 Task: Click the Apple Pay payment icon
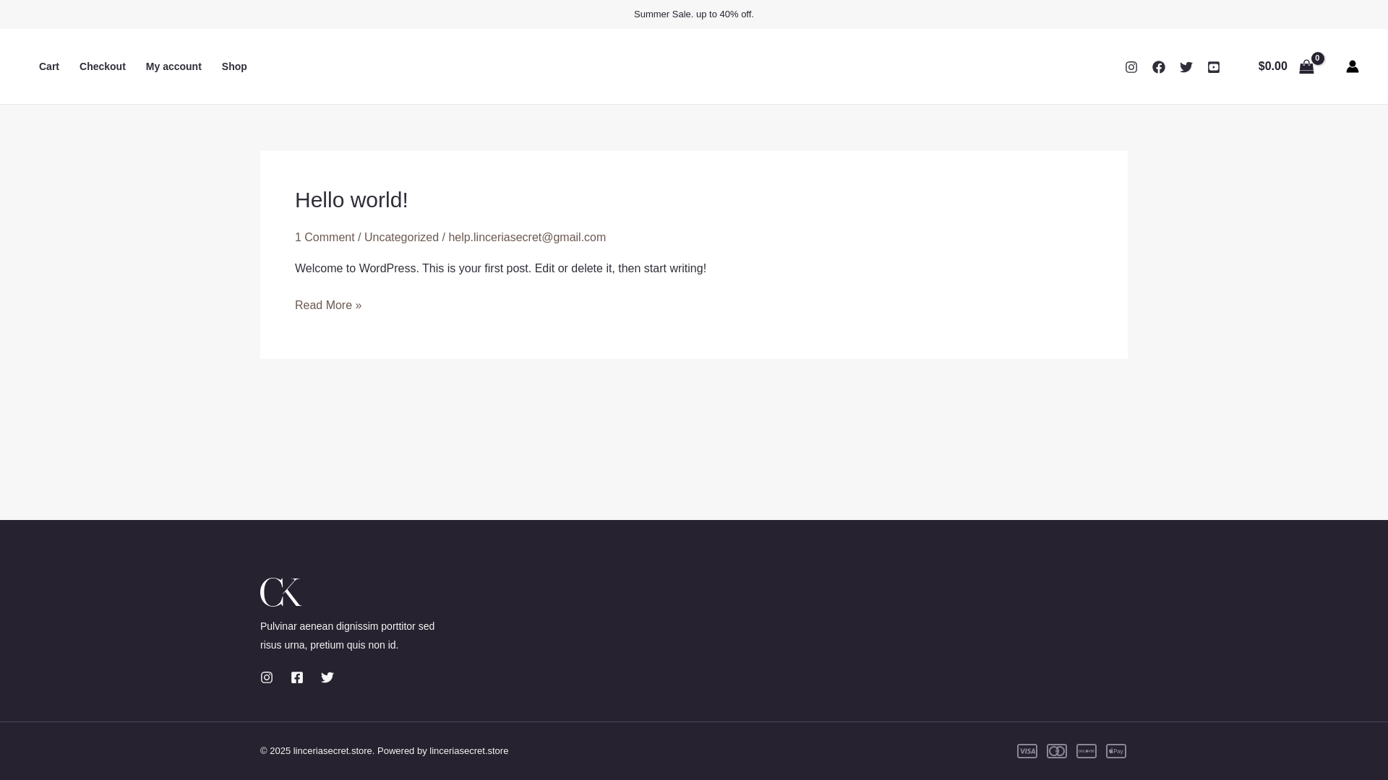[1116, 751]
